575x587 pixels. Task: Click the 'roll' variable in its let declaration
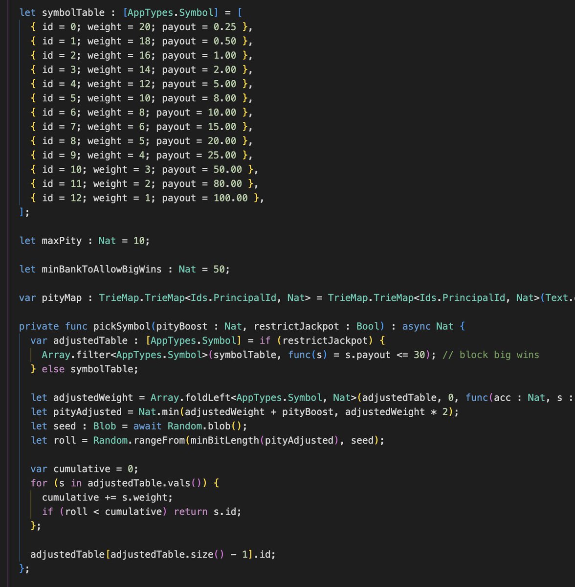[x=65, y=440]
